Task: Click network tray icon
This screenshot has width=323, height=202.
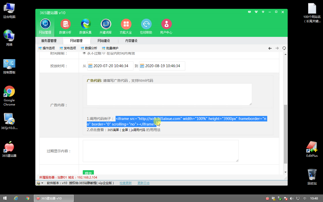Action: click(298, 198)
